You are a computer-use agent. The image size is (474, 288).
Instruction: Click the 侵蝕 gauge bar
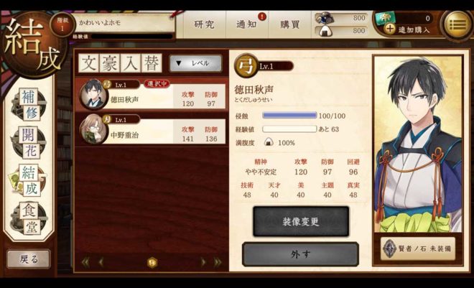[289, 115]
